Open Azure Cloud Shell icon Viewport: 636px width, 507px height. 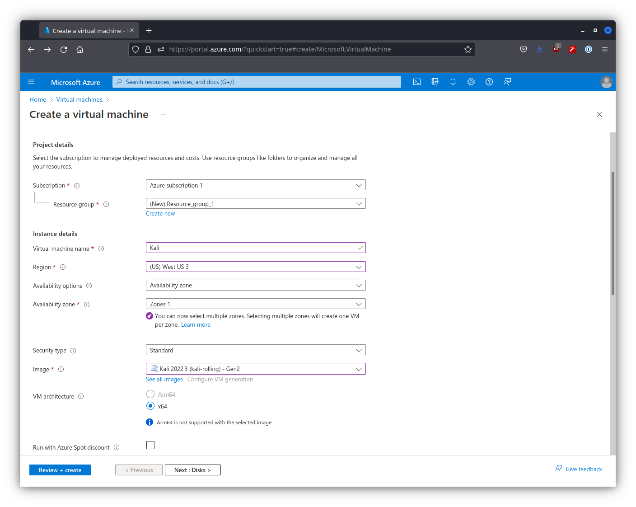417,82
